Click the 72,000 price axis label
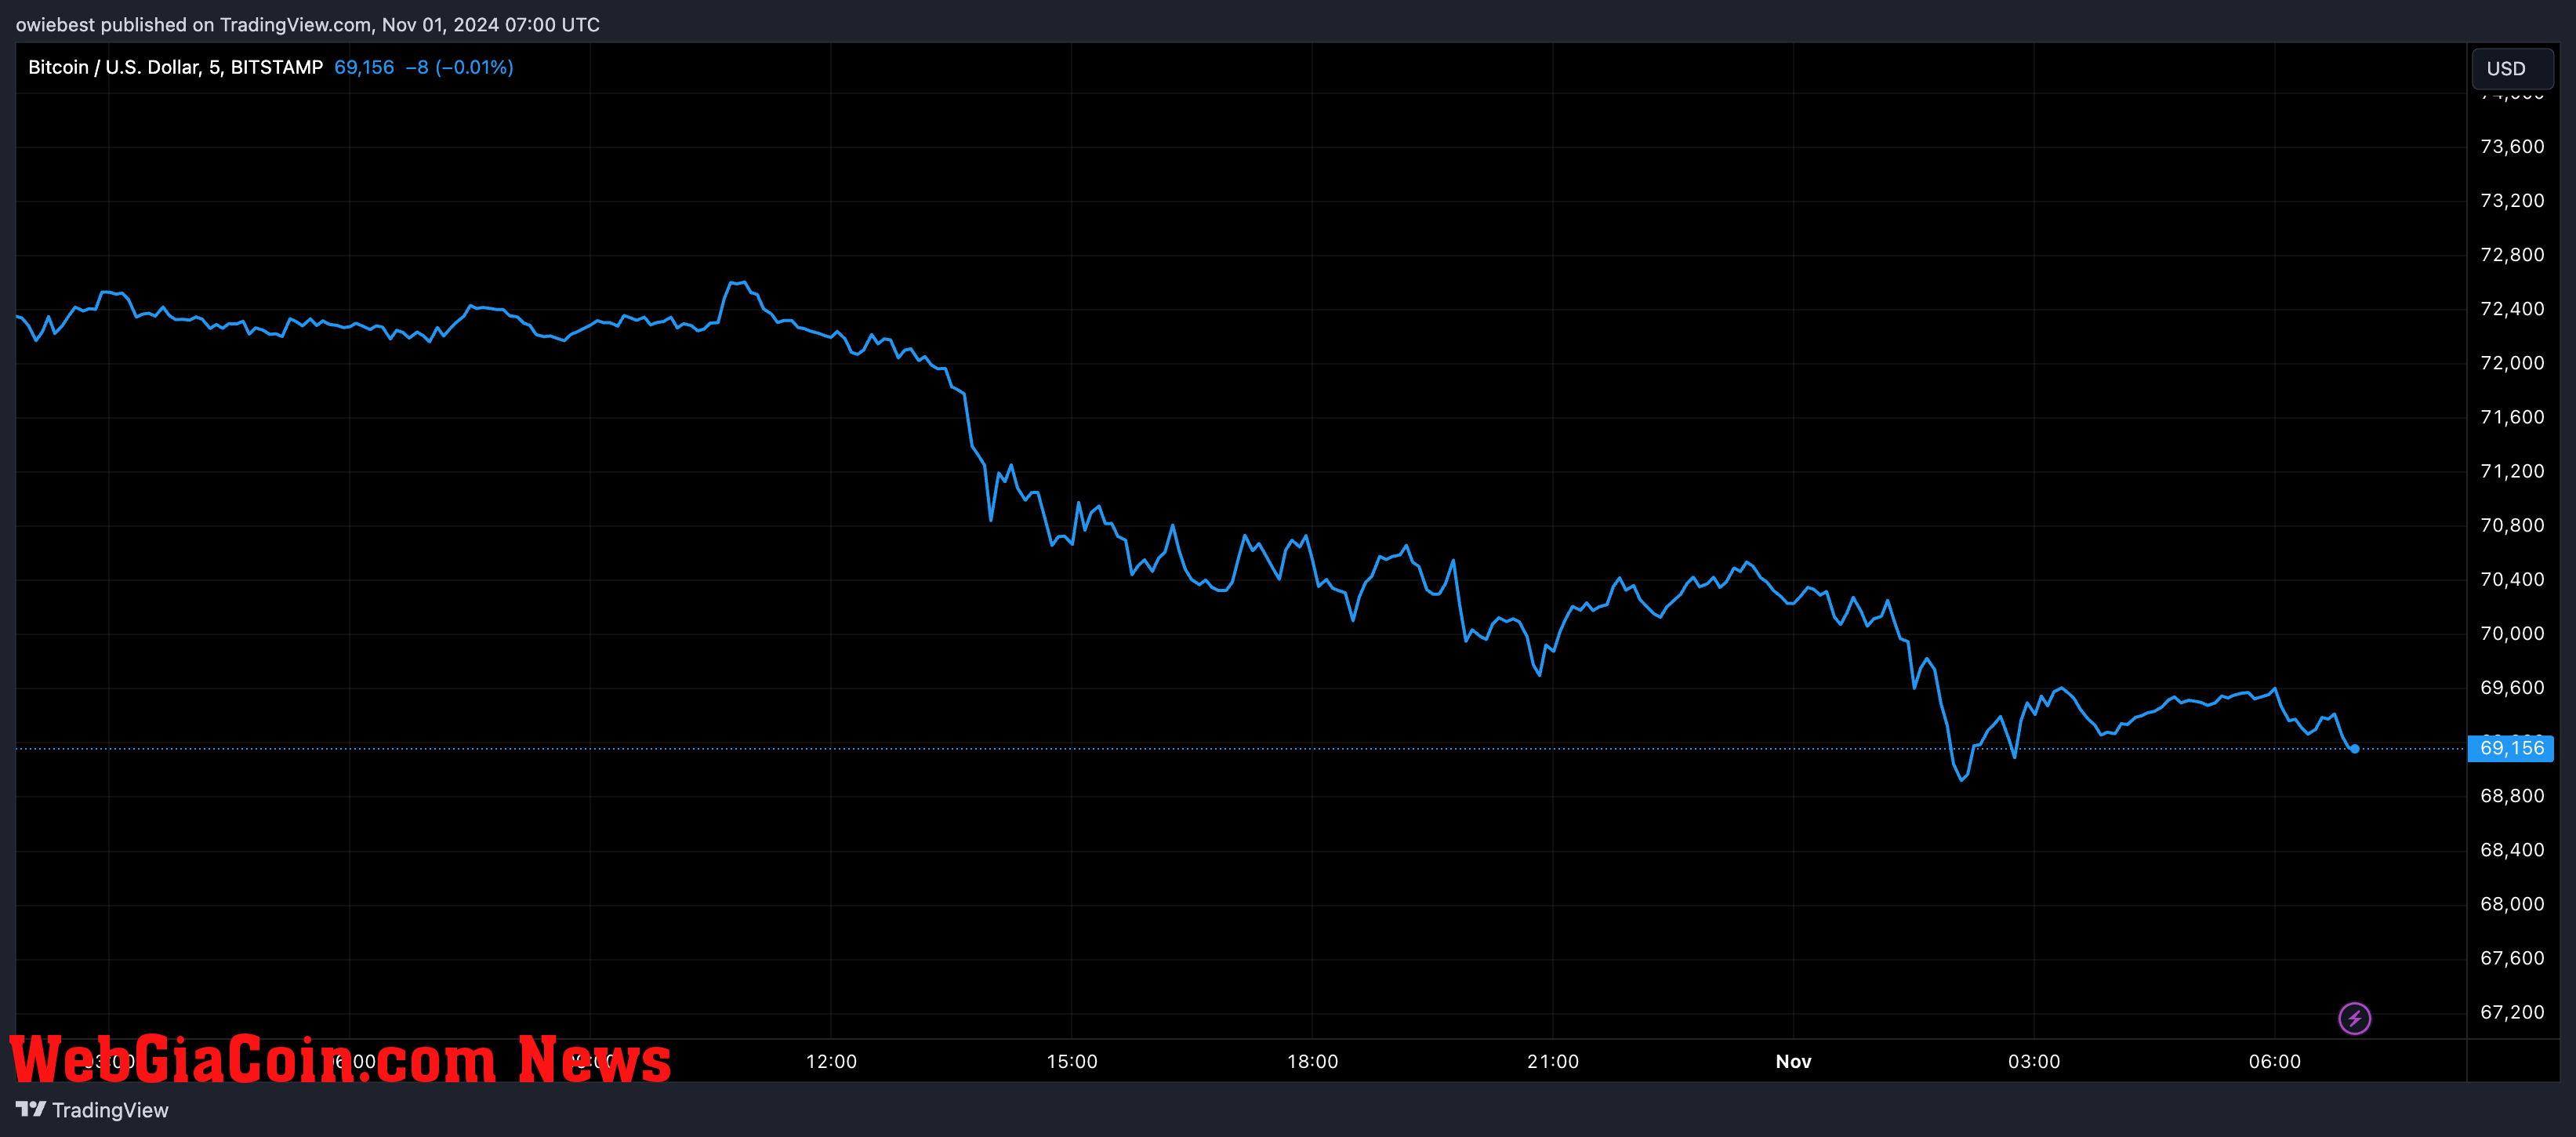The height and width of the screenshot is (1137, 2576). (x=2512, y=362)
